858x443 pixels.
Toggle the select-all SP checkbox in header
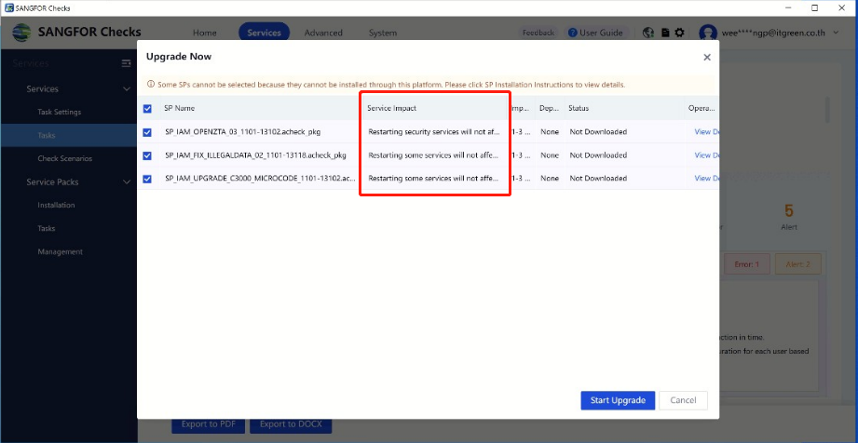[147, 109]
